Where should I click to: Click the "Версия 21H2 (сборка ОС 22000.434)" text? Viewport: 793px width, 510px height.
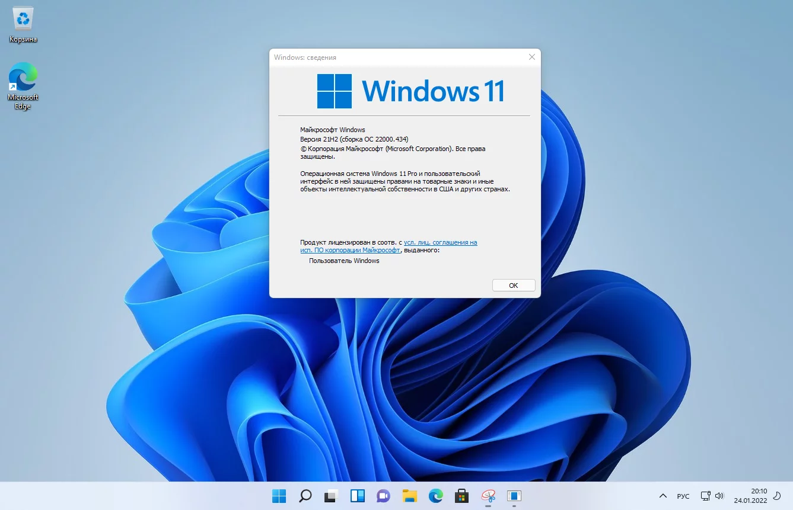(354, 139)
